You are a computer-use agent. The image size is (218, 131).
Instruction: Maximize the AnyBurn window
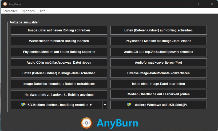click(200, 4)
